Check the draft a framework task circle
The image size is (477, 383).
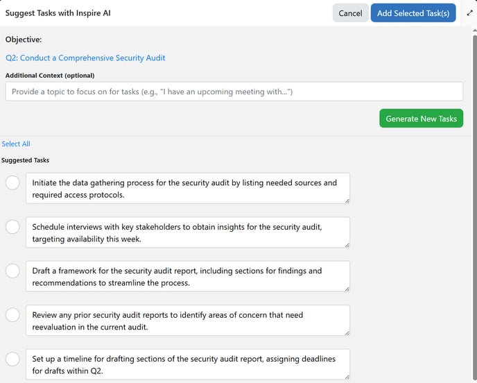12,271
